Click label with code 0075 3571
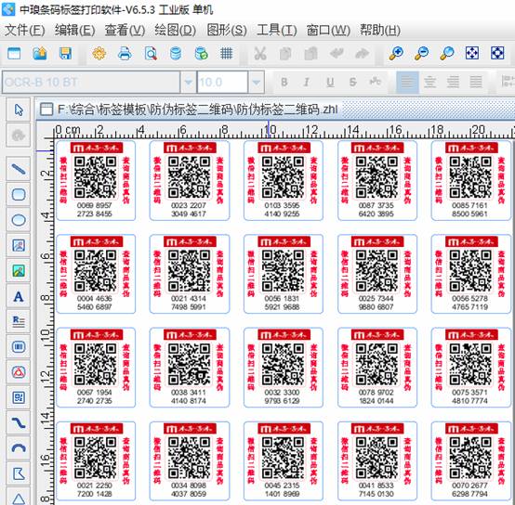This screenshot has width=515, height=505. point(470,368)
